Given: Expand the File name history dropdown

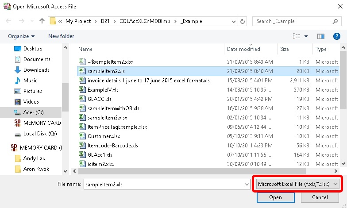Looking at the screenshot, I should pyautogui.click(x=247, y=184).
